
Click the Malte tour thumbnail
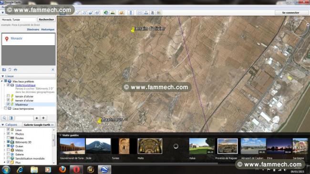[x=150, y=146]
